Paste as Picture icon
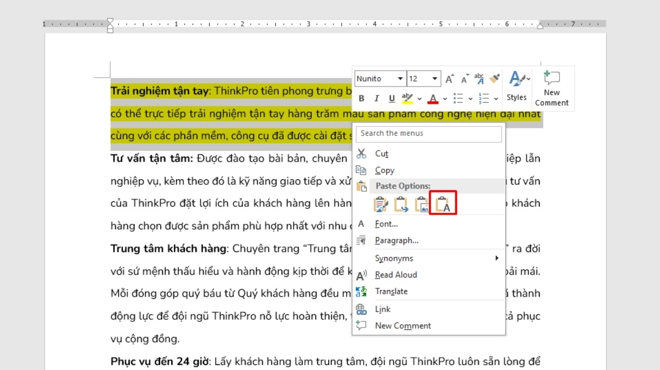 point(422,205)
